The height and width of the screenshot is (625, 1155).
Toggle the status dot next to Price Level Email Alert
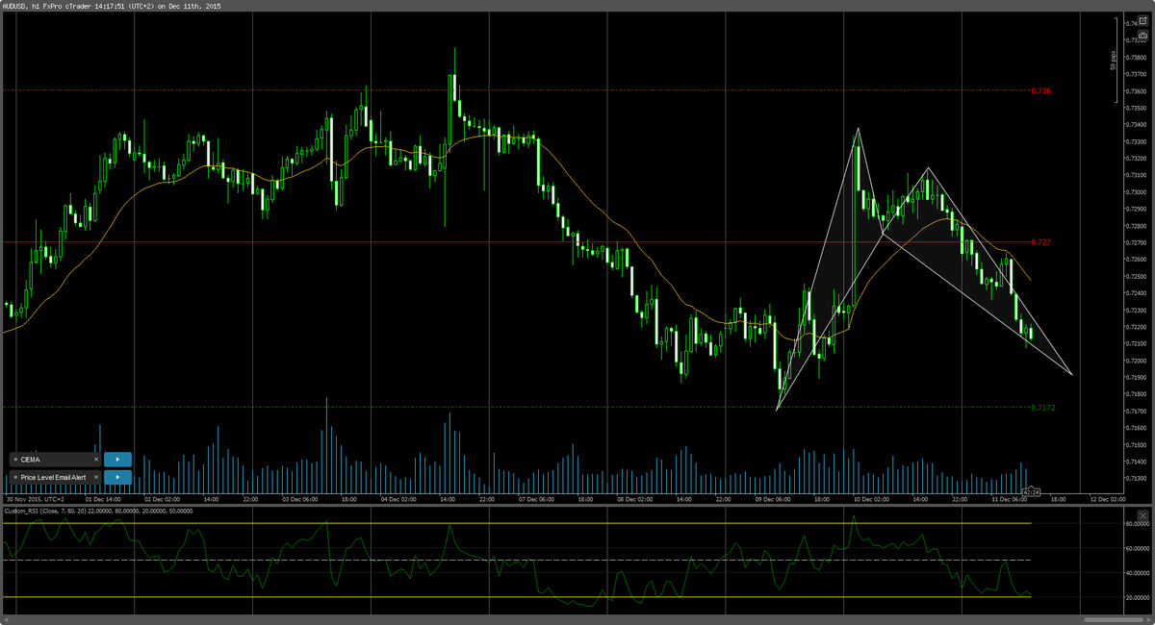15,477
